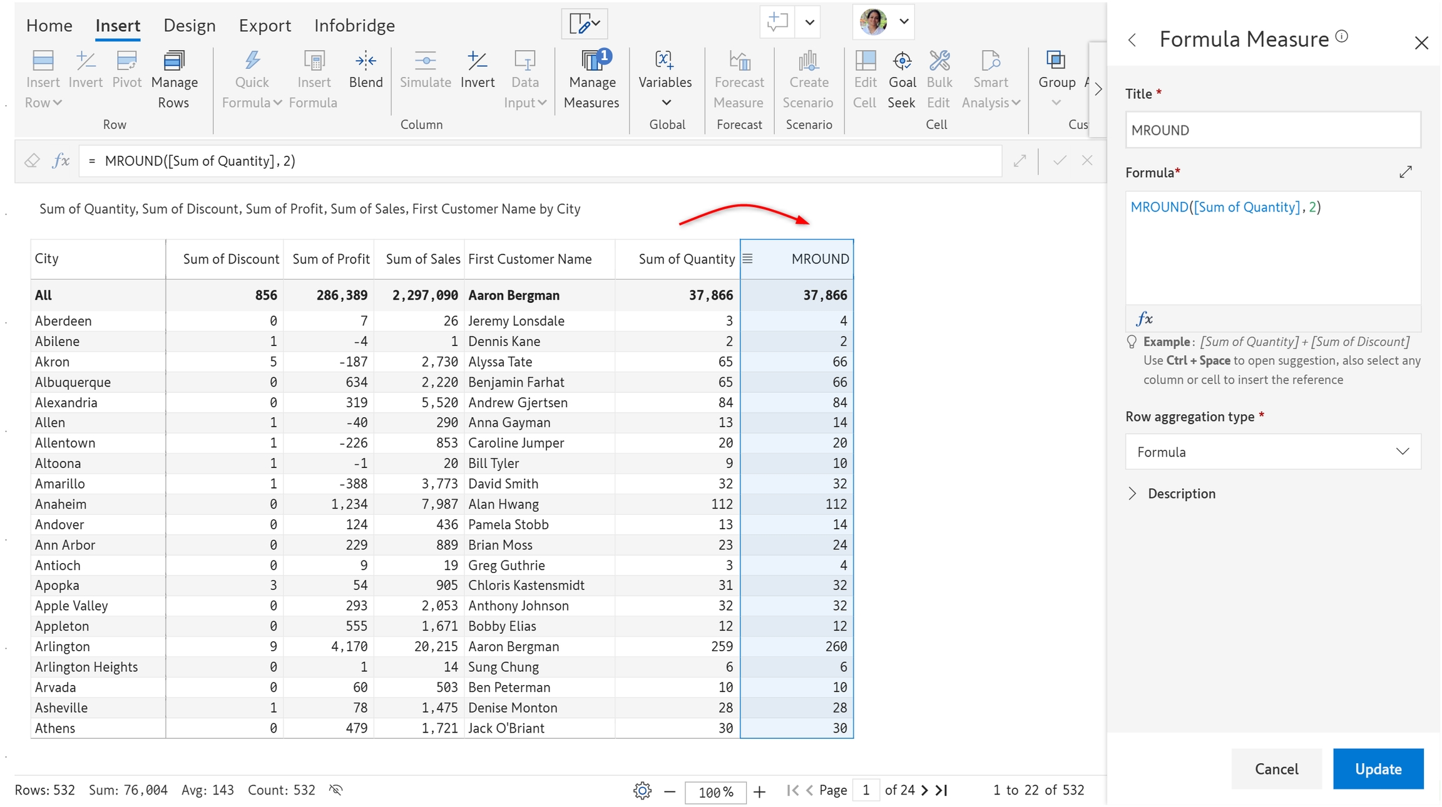Open the user profile dropdown arrow
The height and width of the screenshot is (807, 1442).
(x=904, y=22)
